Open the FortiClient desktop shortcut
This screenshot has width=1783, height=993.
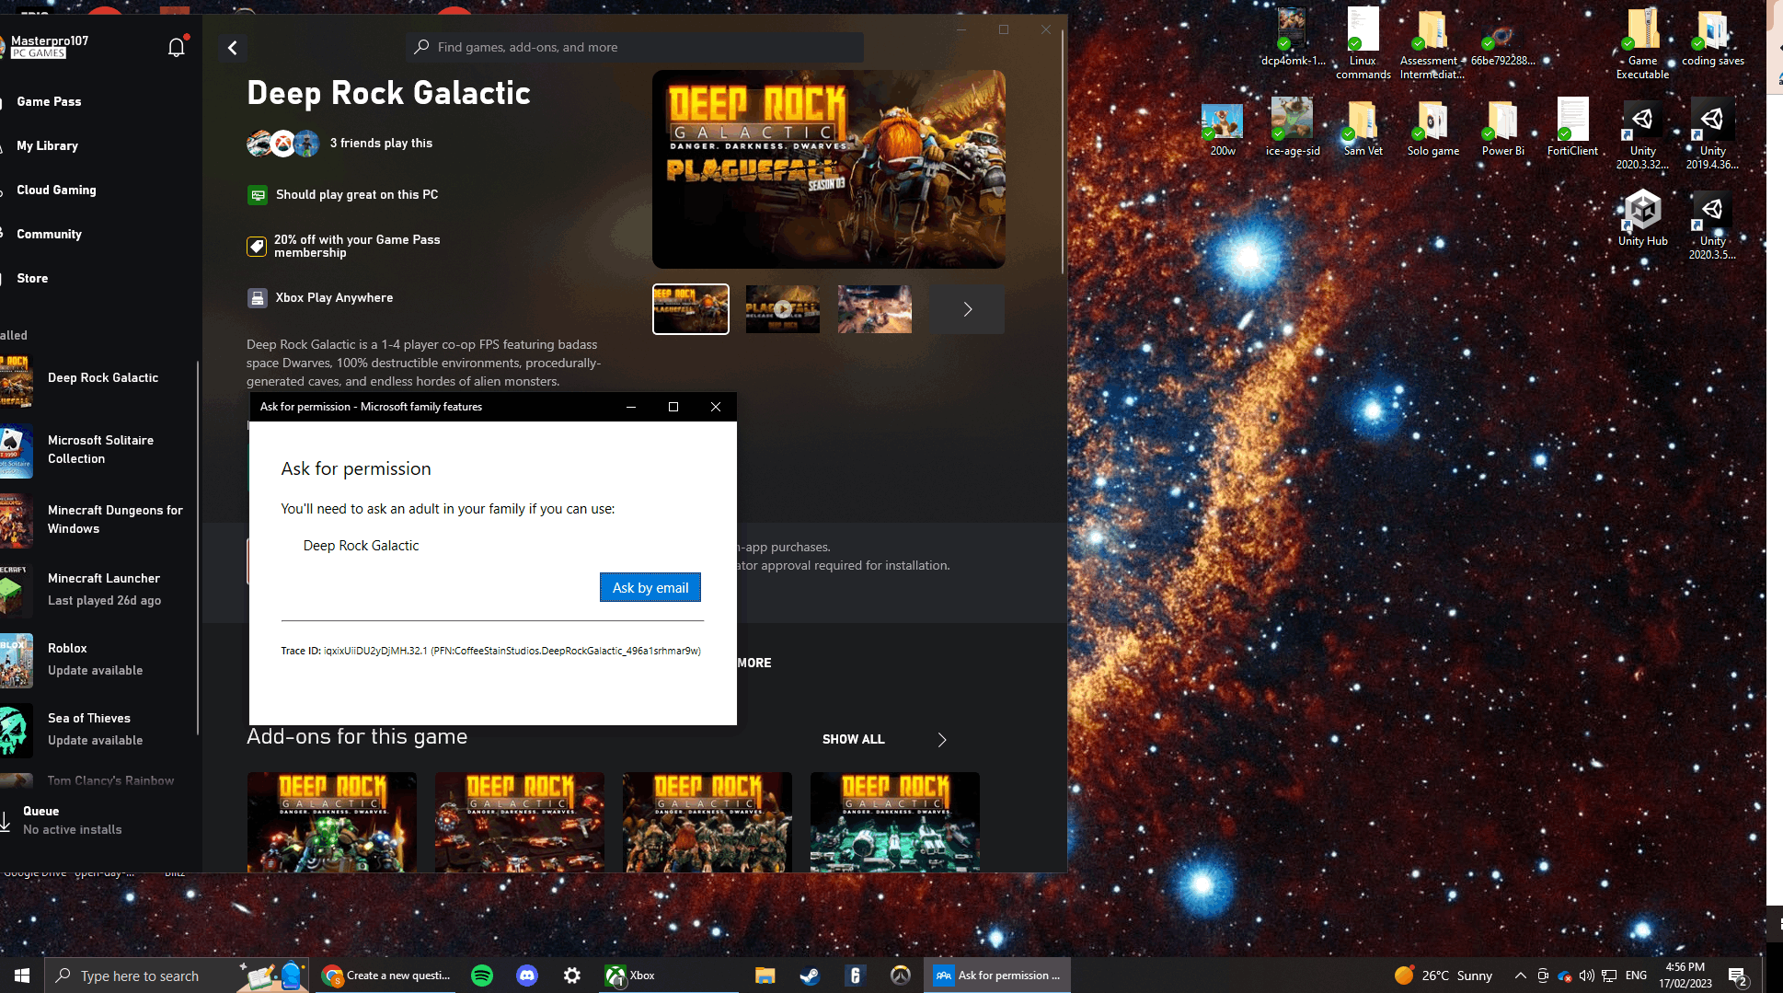pyautogui.click(x=1572, y=127)
